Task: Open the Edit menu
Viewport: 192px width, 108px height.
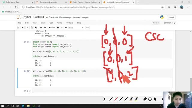Action: tap(27, 23)
